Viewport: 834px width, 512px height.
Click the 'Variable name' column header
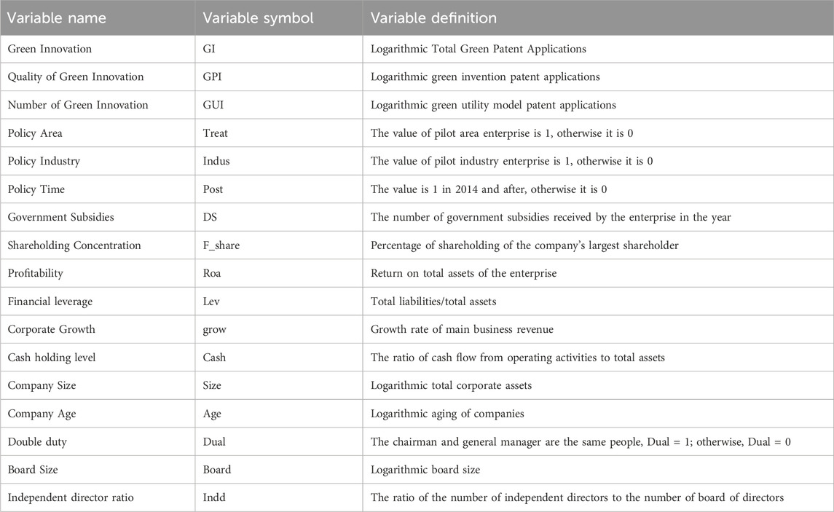point(56,18)
